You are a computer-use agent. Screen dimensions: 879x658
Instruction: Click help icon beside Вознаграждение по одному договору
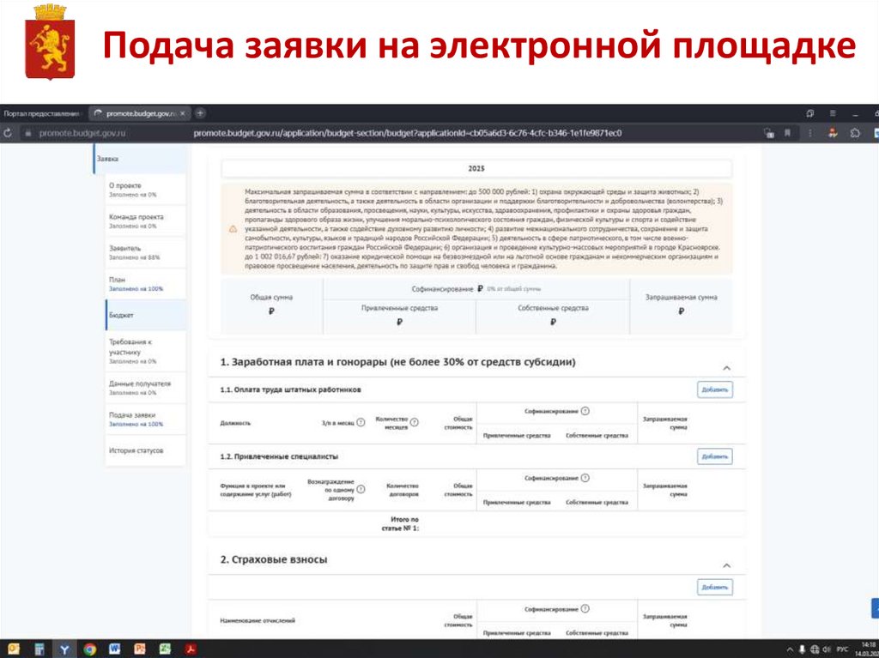361,489
